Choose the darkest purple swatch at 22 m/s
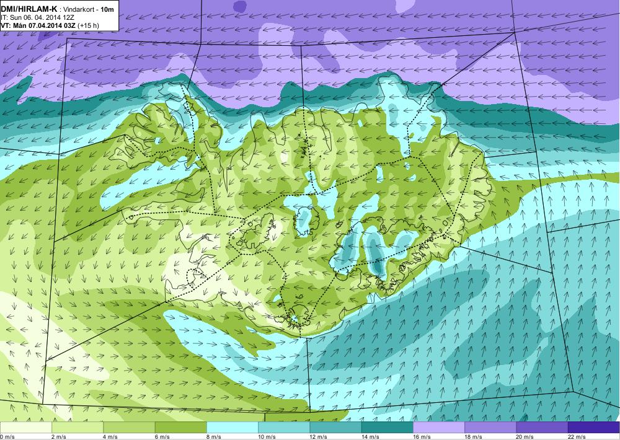 [593, 428]
